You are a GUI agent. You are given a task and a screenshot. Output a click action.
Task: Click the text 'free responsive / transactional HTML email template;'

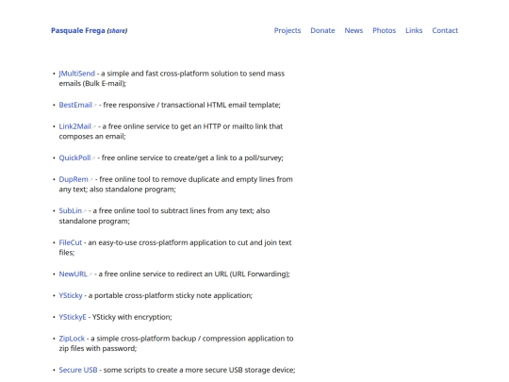[x=192, y=105]
